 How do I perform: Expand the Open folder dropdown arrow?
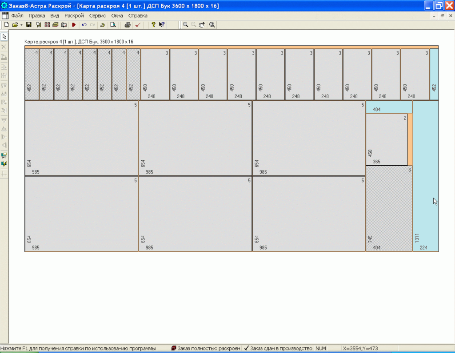(21, 25)
